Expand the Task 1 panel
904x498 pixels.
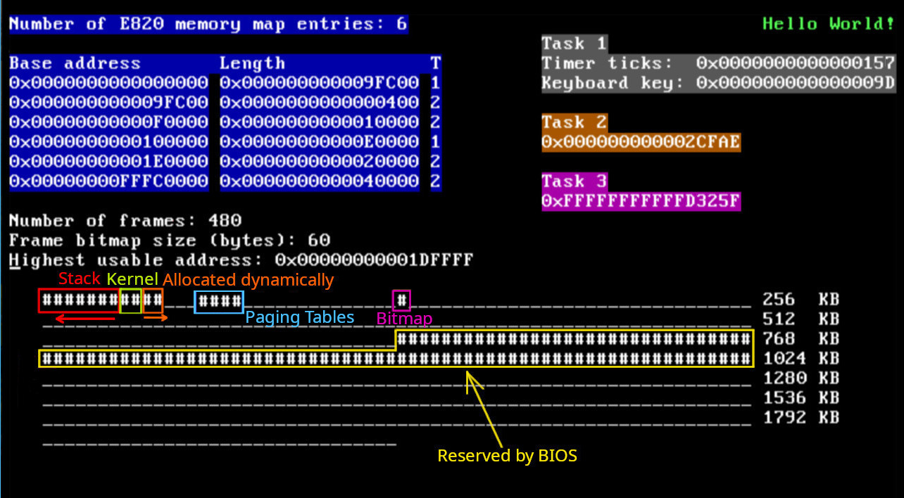click(574, 43)
